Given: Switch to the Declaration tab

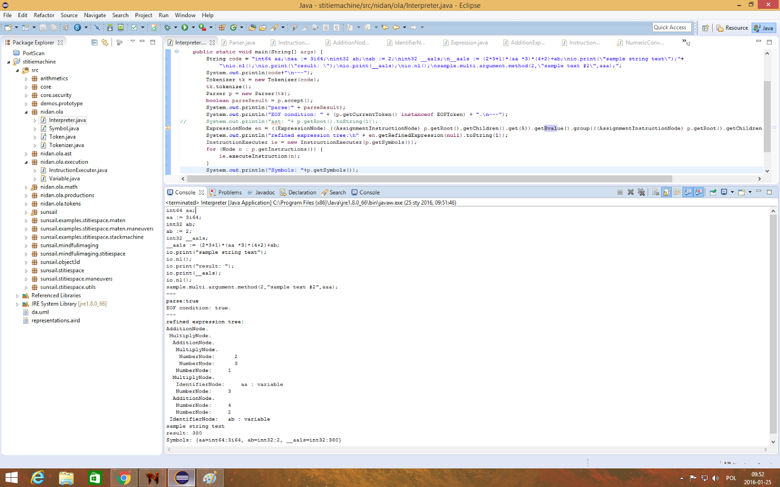Looking at the screenshot, I should [x=298, y=192].
